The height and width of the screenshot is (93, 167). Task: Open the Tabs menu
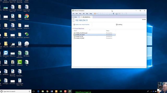pyautogui.click(x=87, y=14)
